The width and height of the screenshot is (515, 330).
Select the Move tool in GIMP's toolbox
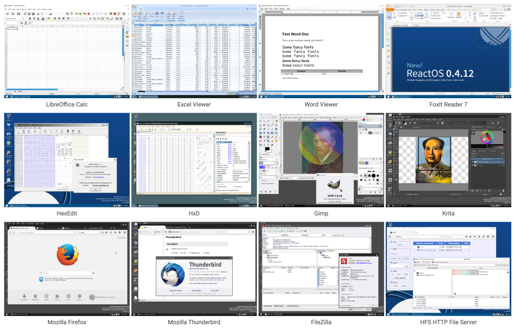tap(265, 129)
